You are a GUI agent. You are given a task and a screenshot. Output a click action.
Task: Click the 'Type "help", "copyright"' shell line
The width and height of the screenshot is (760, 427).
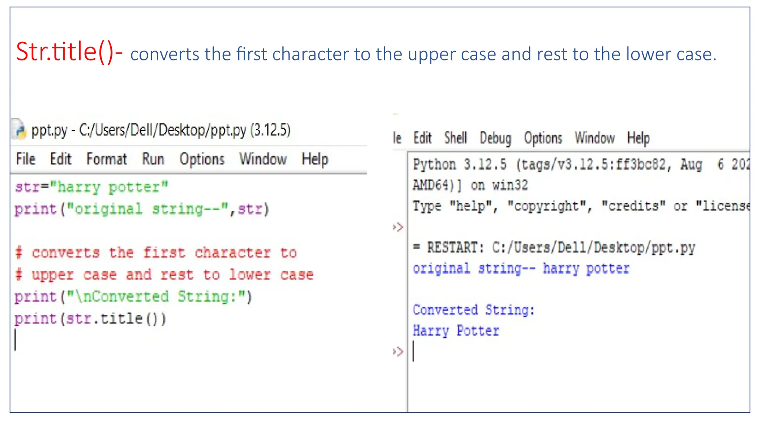pyautogui.click(x=581, y=206)
